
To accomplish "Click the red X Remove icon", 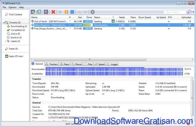I will (53, 12).
